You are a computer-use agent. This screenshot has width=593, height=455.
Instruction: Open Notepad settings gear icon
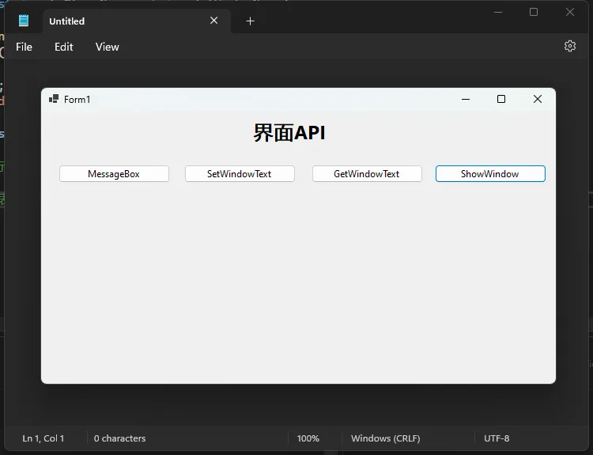pos(570,46)
